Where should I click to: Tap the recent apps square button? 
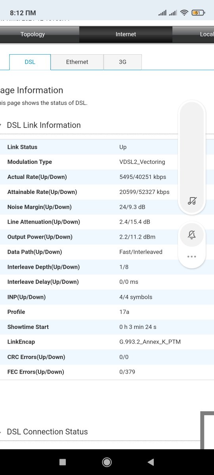(62, 462)
